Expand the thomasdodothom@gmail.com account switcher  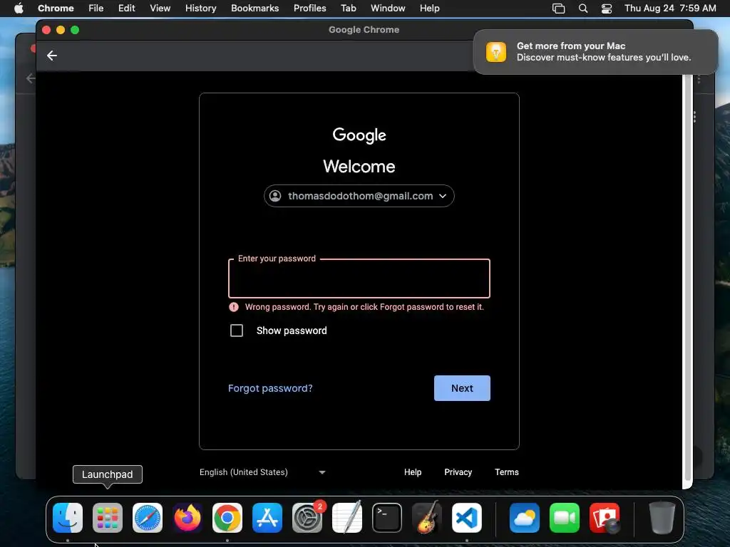359,196
